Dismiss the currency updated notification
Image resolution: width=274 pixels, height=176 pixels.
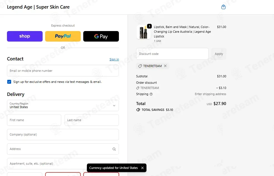coord(142,168)
